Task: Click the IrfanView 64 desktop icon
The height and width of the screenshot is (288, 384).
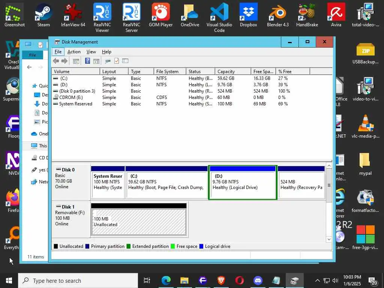Action: [x=73, y=15]
